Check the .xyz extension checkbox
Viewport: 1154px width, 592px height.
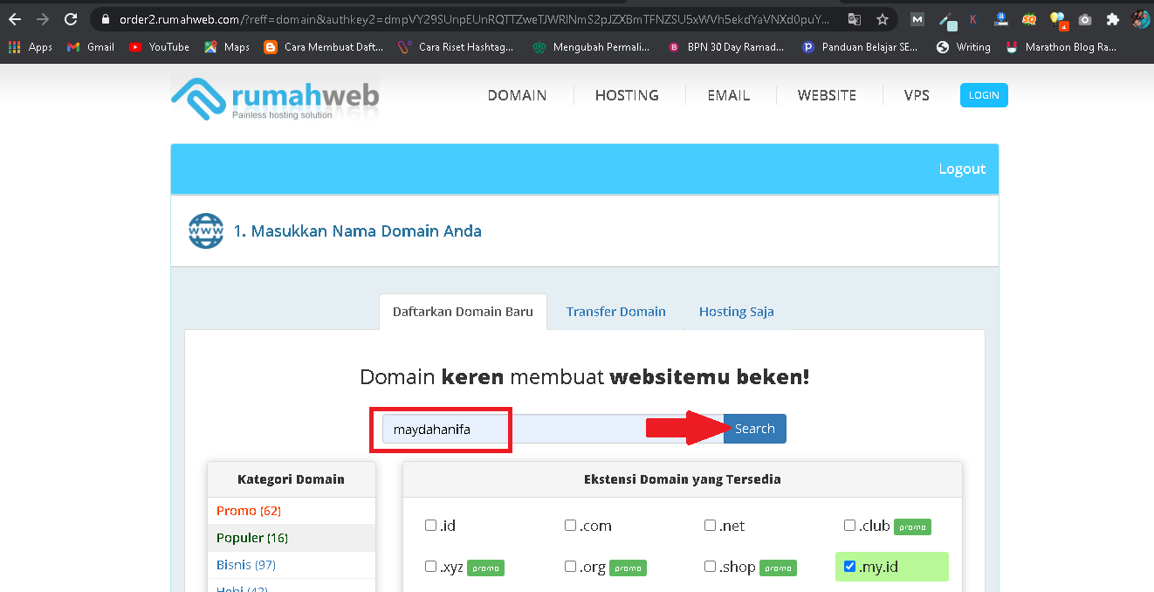430,567
